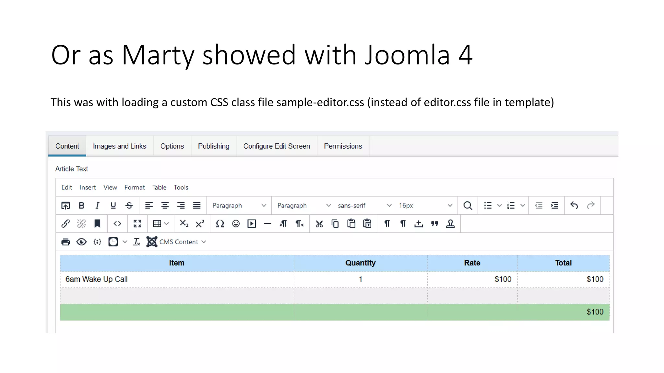Redo the last action
This screenshot has width=664, height=373.
[x=591, y=206]
